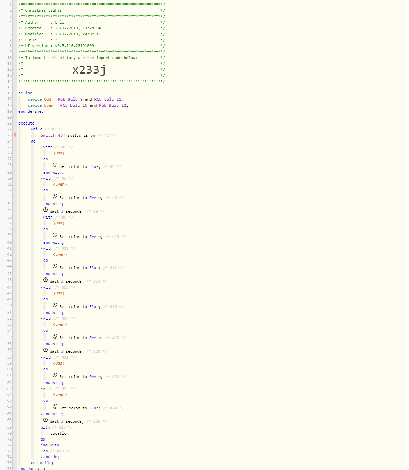Click clock icon of Wait statement #8

(x=45, y=210)
